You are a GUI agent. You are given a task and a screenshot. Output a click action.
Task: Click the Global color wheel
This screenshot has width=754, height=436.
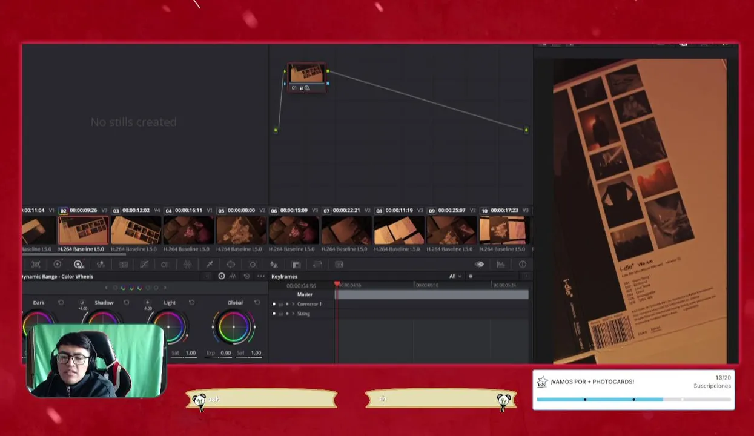[233, 327]
